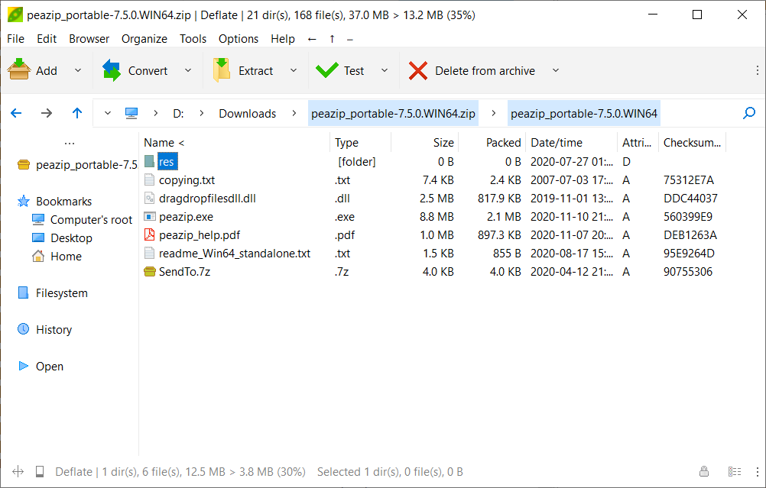Expand the Convert dropdown arrow
Image resolution: width=766 pixels, height=488 pixels.
(x=188, y=70)
